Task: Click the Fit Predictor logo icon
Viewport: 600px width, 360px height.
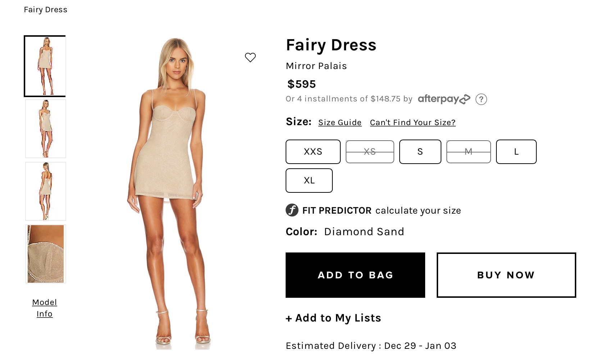Action: click(292, 210)
